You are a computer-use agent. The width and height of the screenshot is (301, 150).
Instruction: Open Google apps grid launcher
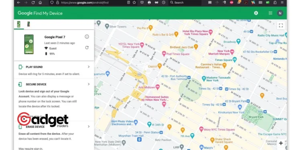point(270,13)
